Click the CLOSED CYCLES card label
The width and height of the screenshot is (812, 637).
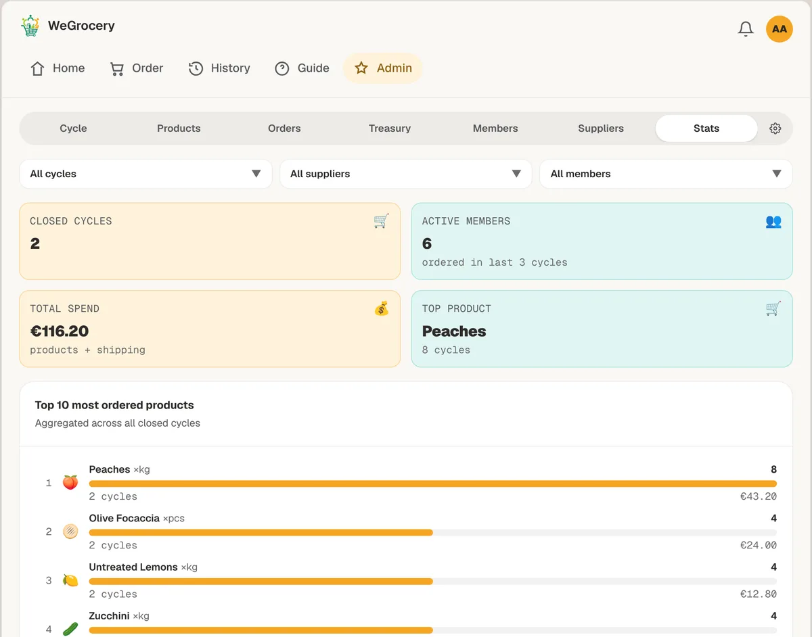pyautogui.click(x=71, y=221)
